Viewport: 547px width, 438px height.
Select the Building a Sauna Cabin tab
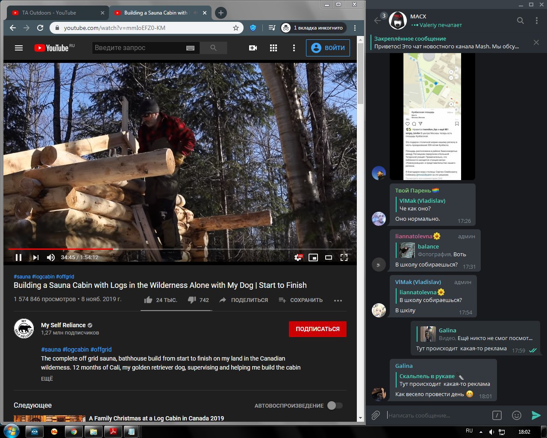point(159,13)
